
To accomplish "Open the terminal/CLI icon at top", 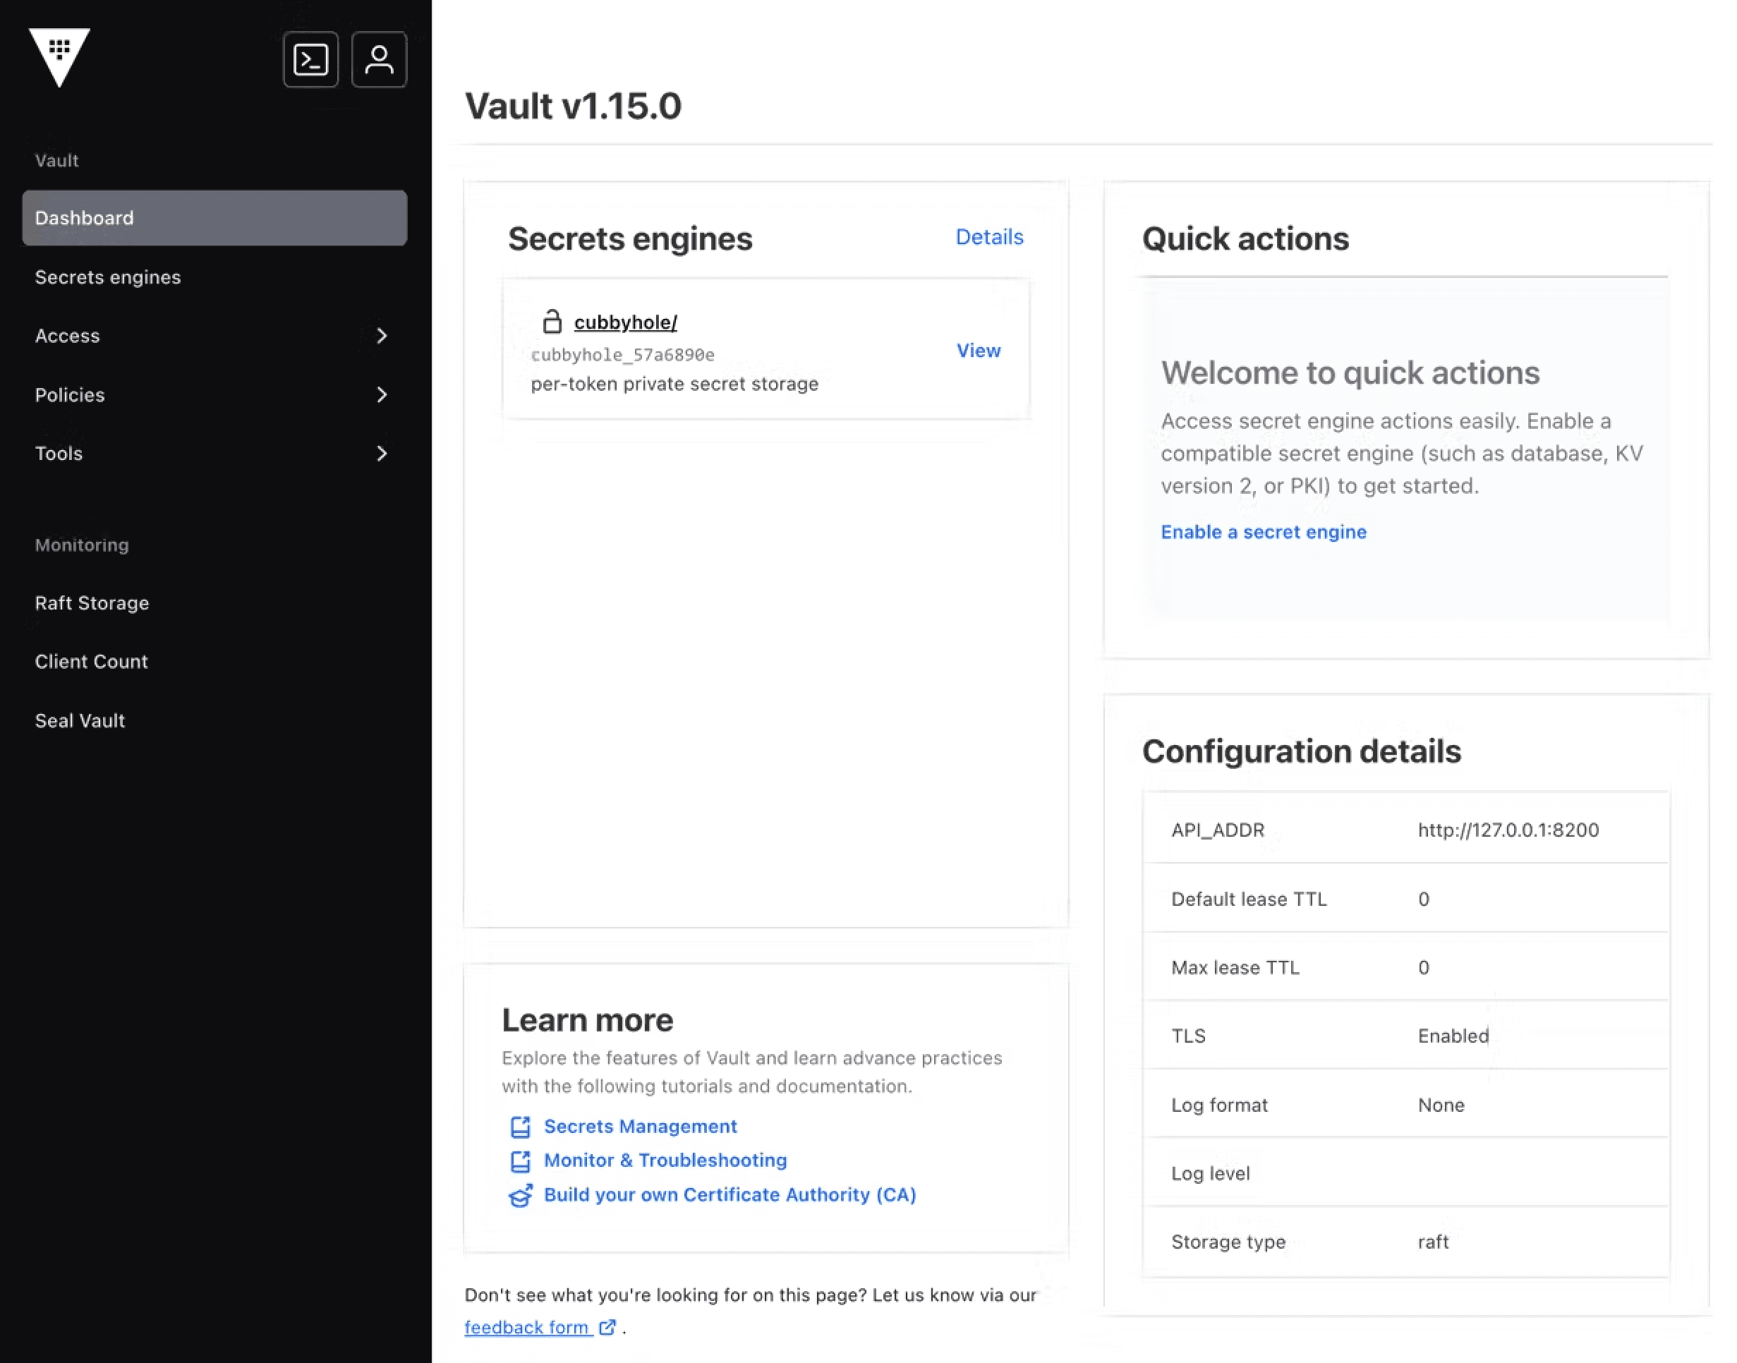I will click(310, 59).
